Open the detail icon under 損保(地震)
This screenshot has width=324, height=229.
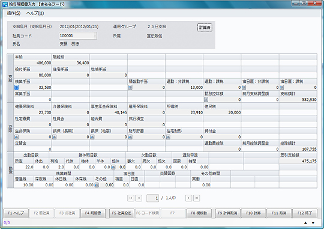tap(92, 137)
